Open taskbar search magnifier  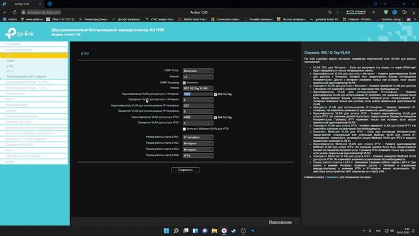coord(176,231)
